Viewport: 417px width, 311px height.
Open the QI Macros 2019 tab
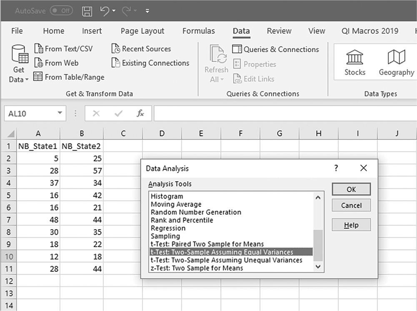(370, 31)
